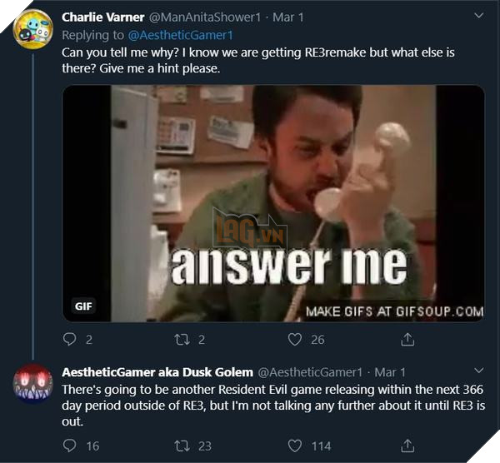Screen dimensions: 500x463
Task: Retweet AestheticGamer's tweet about Resident Evil
Action: click(x=182, y=446)
